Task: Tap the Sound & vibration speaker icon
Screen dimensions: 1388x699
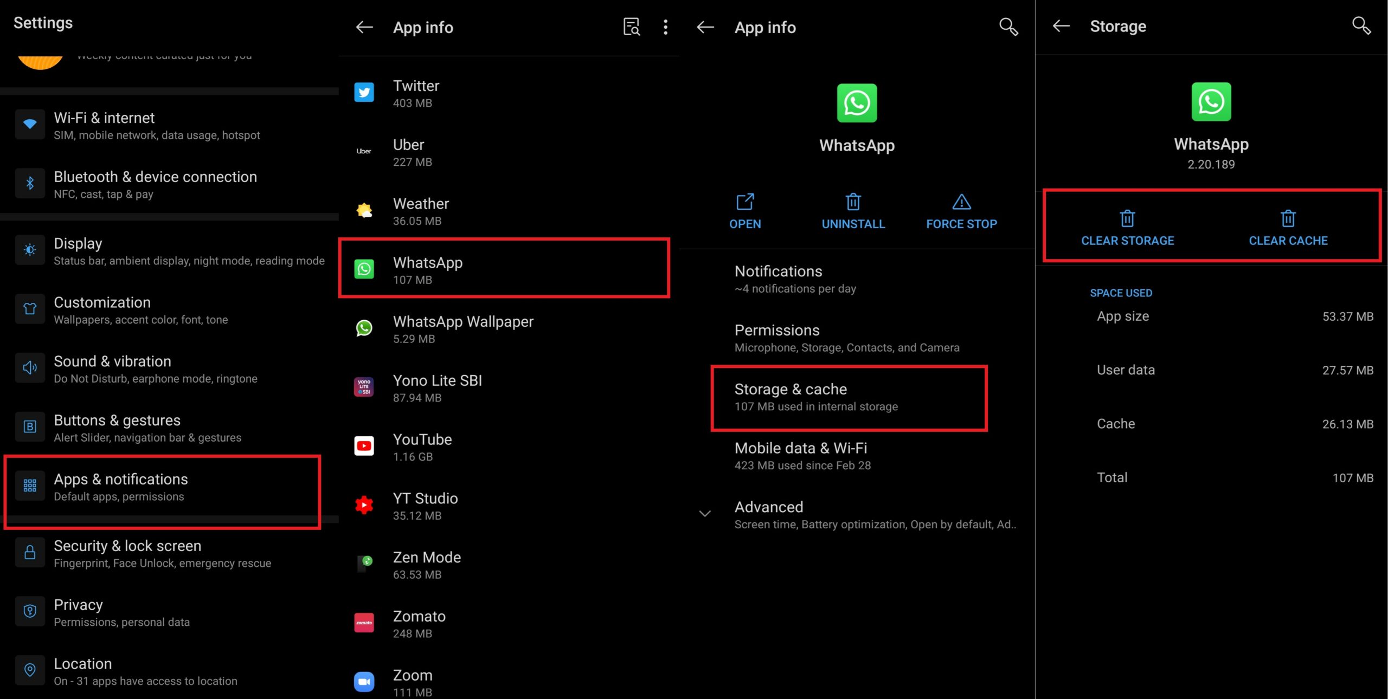Action: click(x=30, y=368)
